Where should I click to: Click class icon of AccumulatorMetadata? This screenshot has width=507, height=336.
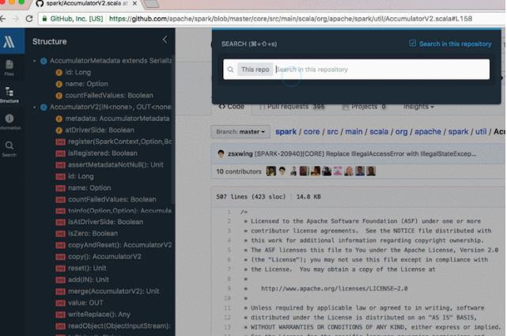tap(44, 61)
